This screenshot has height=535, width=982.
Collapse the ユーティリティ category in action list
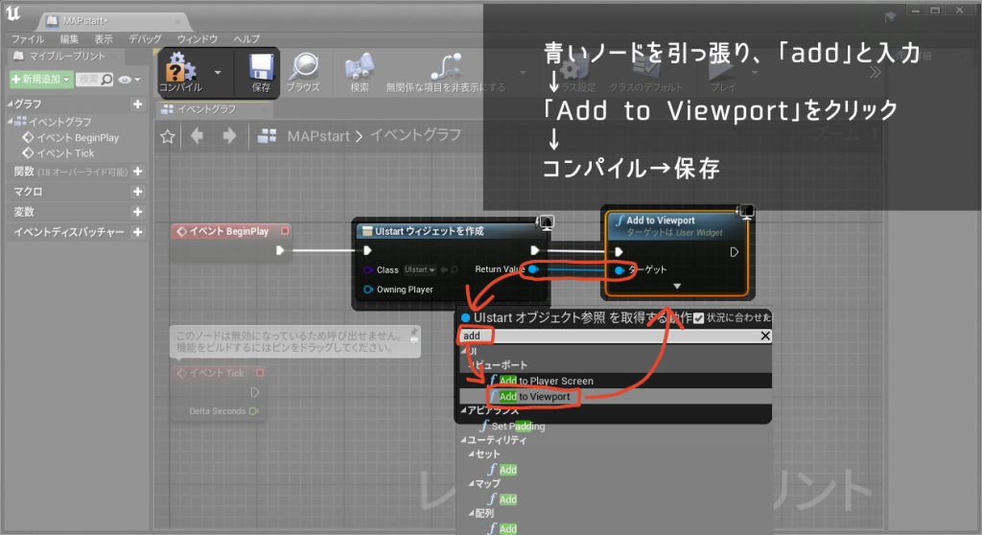pyautogui.click(x=464, y=439)
